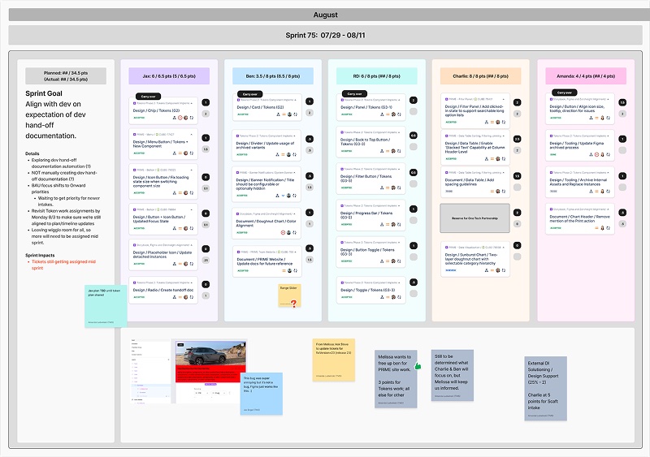Collapse the Design / Divider card chevron

pos(294,136)
